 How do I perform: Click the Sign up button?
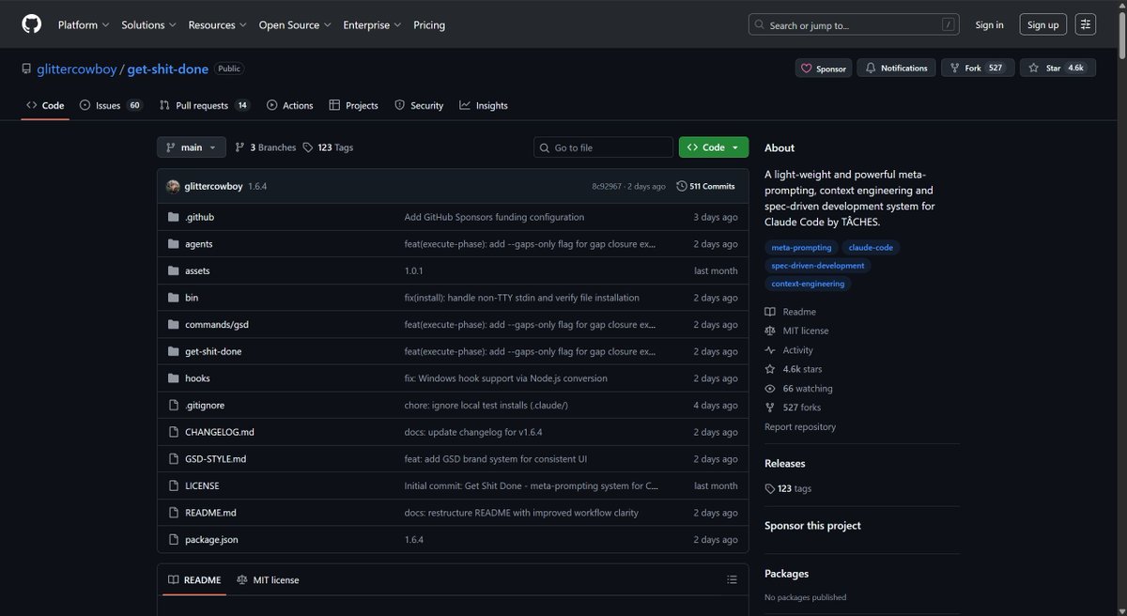point(1042,25)
